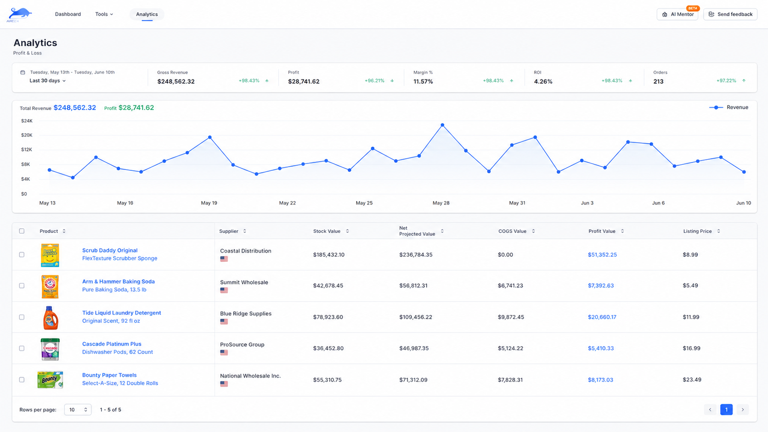Select the Cascade Platinum Plus checkbox
The image size is (768, 432).
[x=22, y=348]
